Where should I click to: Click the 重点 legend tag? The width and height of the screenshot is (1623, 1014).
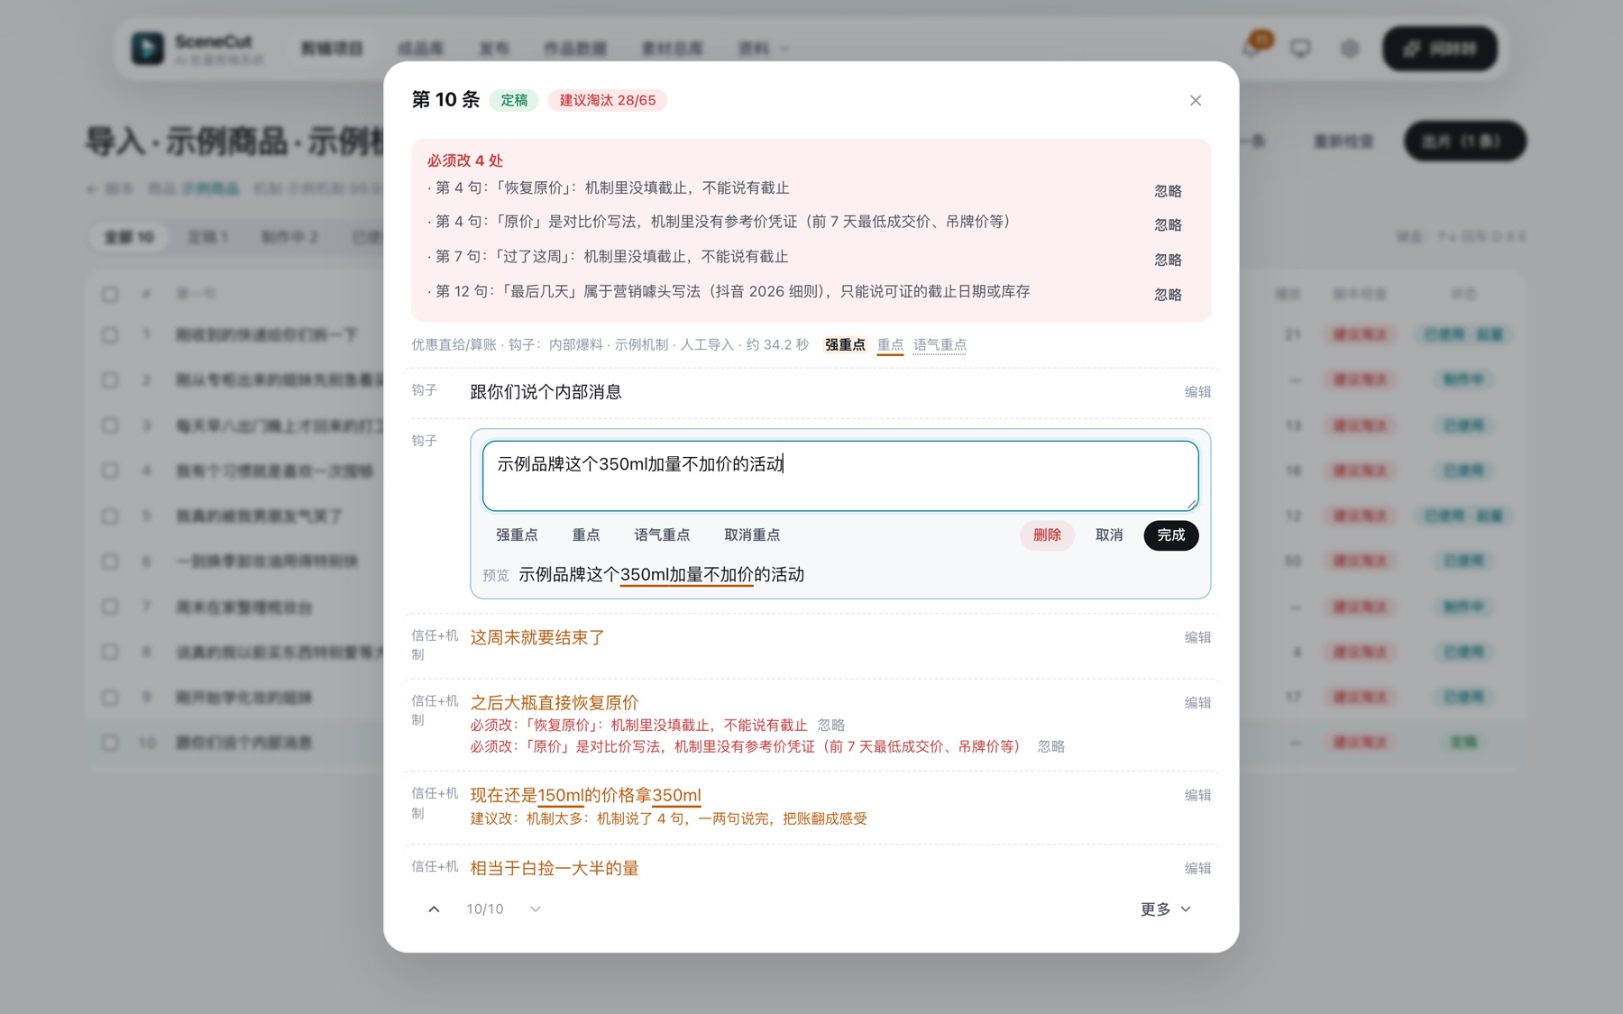[890, 344]
